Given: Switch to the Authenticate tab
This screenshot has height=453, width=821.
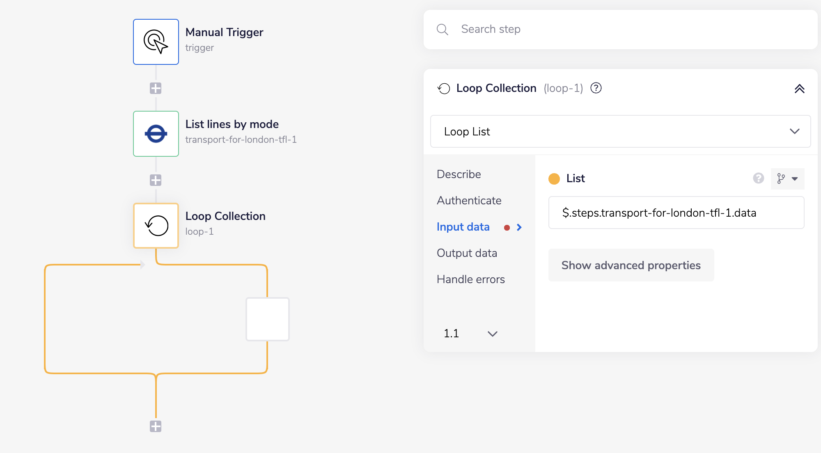Looking at the screenshot, I should click(x=469, y=201).
